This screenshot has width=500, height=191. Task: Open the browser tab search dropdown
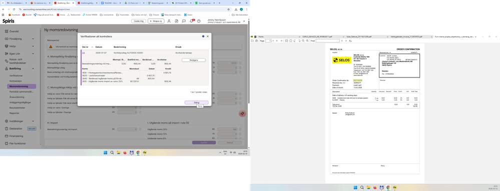pos(3,3)
